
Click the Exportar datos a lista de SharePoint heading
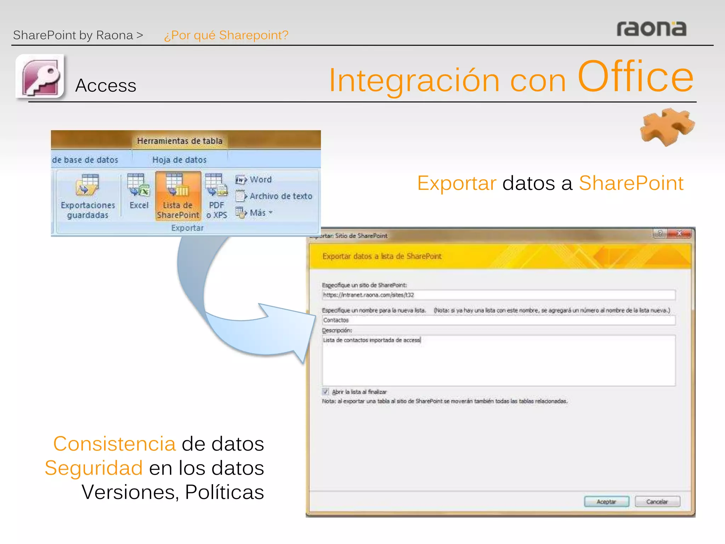click(382, 256)
